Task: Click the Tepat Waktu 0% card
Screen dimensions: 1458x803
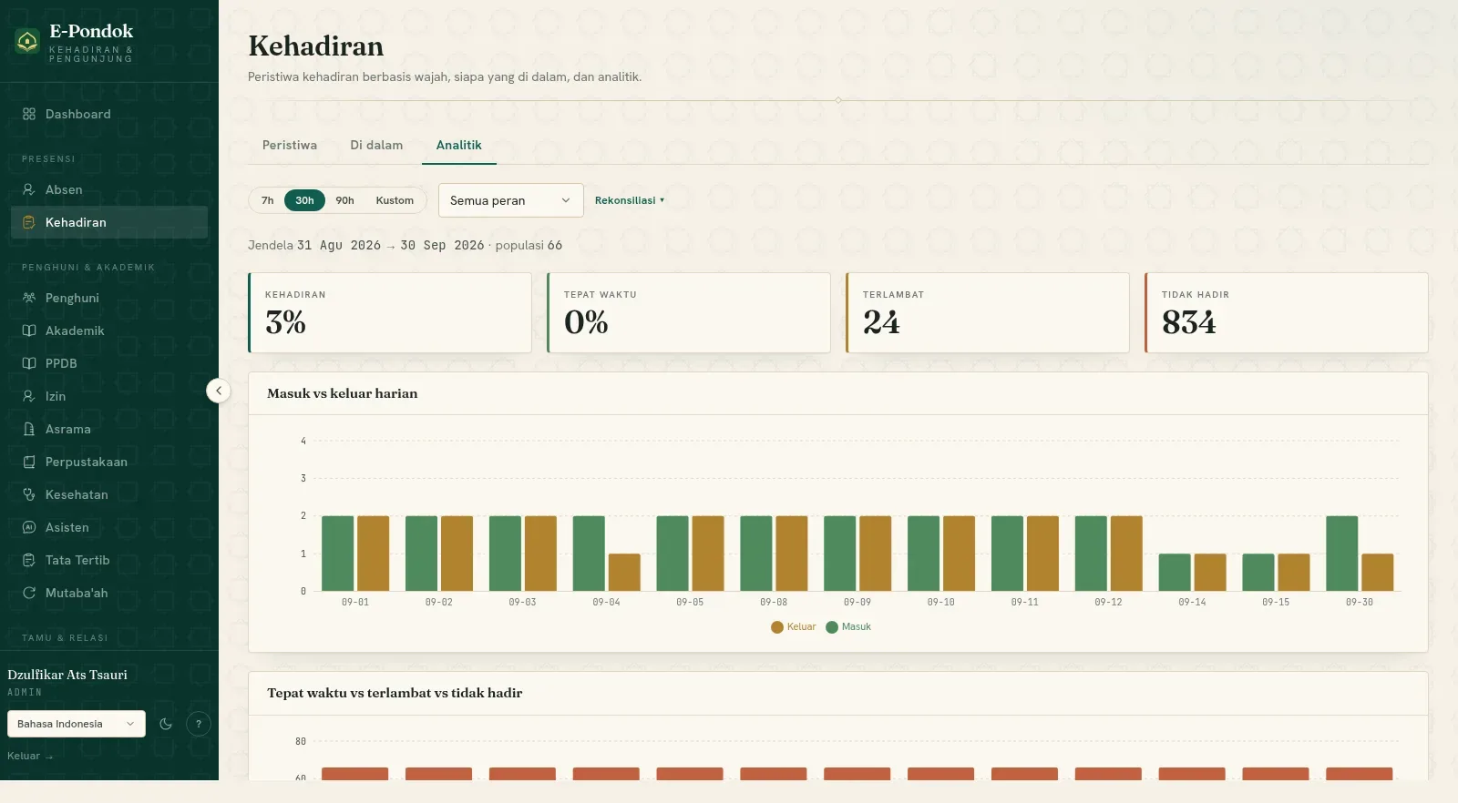Action: click(x=689, y=312)
